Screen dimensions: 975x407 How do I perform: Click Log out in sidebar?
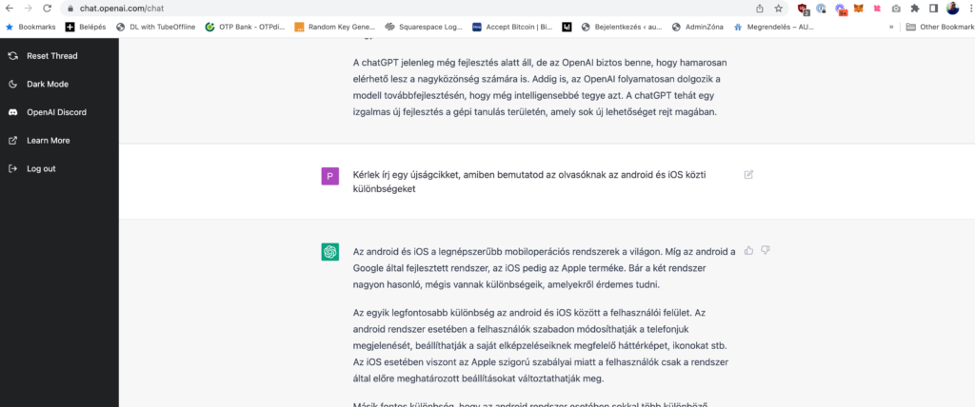[41, 169]
